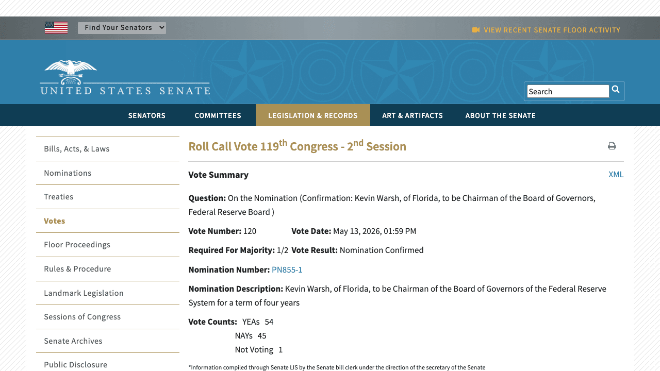Select Votes in the sidebar

[x=108, y=221]
